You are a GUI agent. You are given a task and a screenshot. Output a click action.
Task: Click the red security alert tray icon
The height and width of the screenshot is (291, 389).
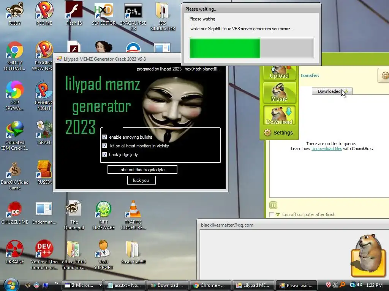[329, 285]
